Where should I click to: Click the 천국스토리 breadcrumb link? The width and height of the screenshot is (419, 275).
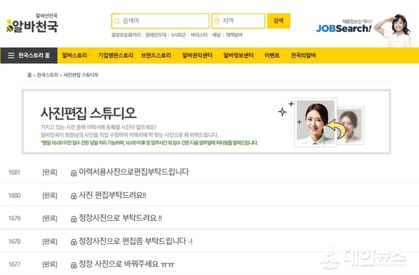47,74
